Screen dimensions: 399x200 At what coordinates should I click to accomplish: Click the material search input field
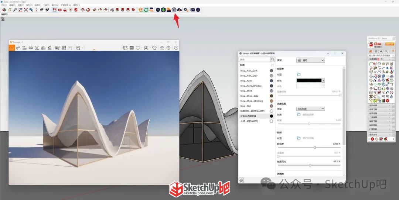coord(255,59)
